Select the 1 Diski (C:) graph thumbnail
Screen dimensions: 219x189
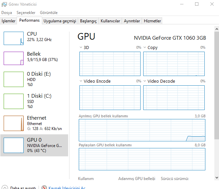14,101
